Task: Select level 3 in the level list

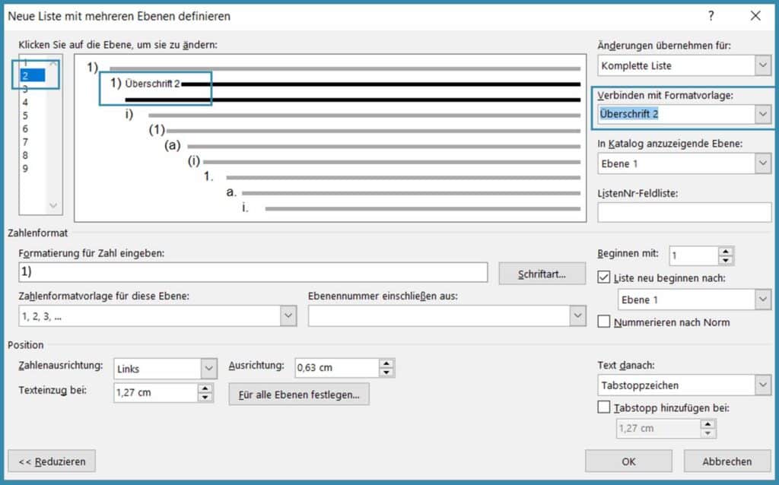Action: pyautogui.click(x=25, y=88)
